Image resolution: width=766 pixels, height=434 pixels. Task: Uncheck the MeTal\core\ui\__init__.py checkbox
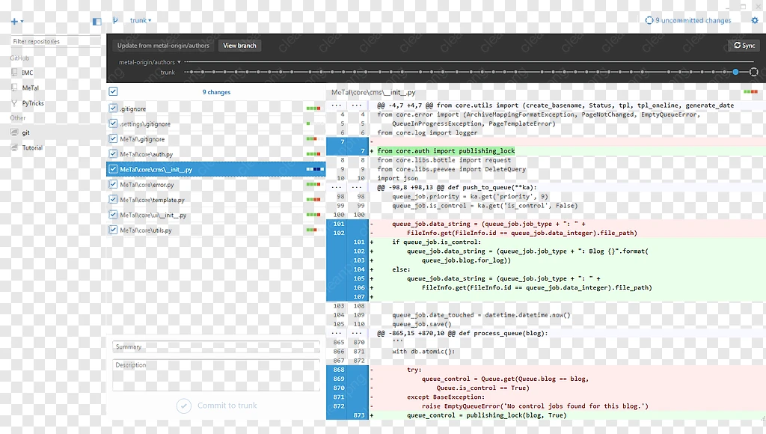click(114, 214)
